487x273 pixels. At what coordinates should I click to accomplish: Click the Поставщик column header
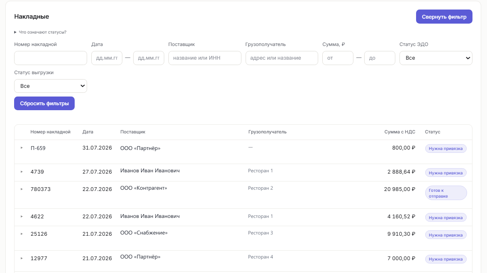133,132
